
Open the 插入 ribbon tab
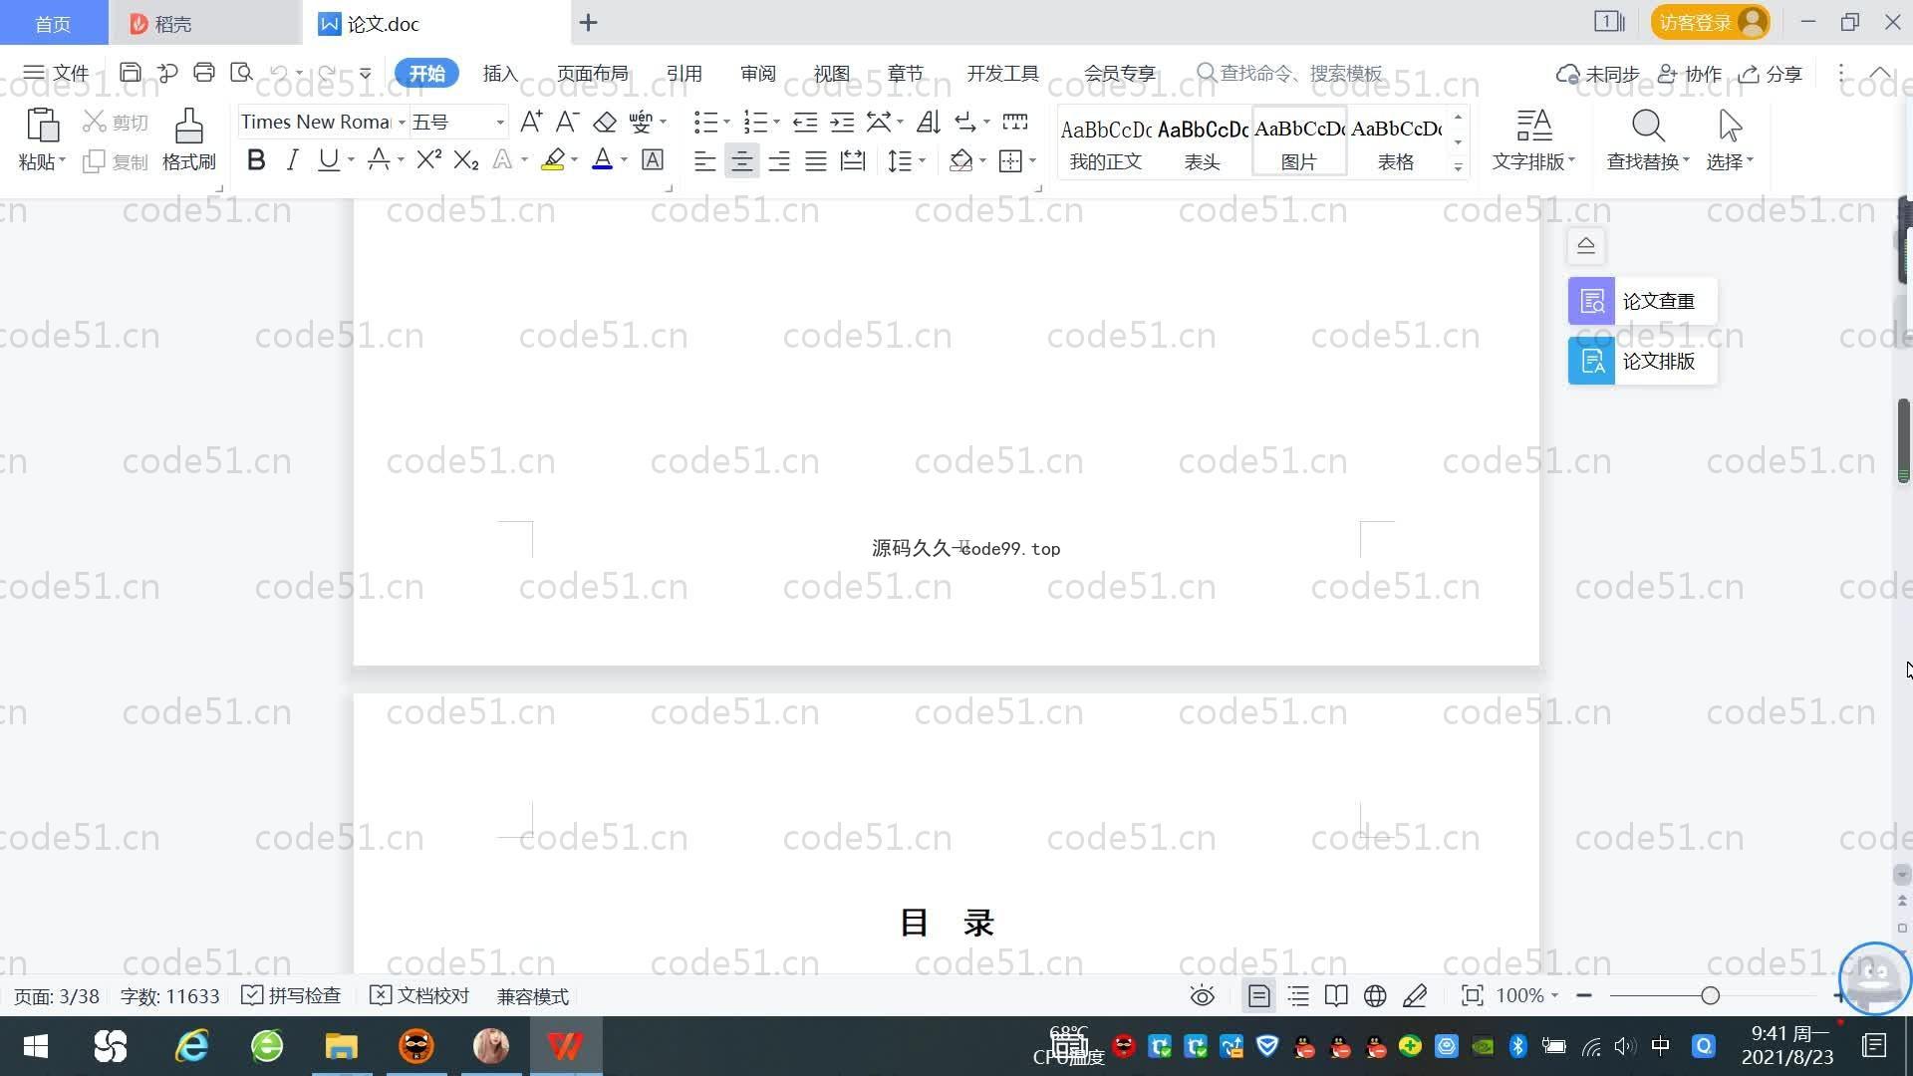(500, 74)
